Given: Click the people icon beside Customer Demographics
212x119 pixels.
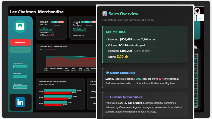Looking at the screenshot, I should (x=107, y=97).
